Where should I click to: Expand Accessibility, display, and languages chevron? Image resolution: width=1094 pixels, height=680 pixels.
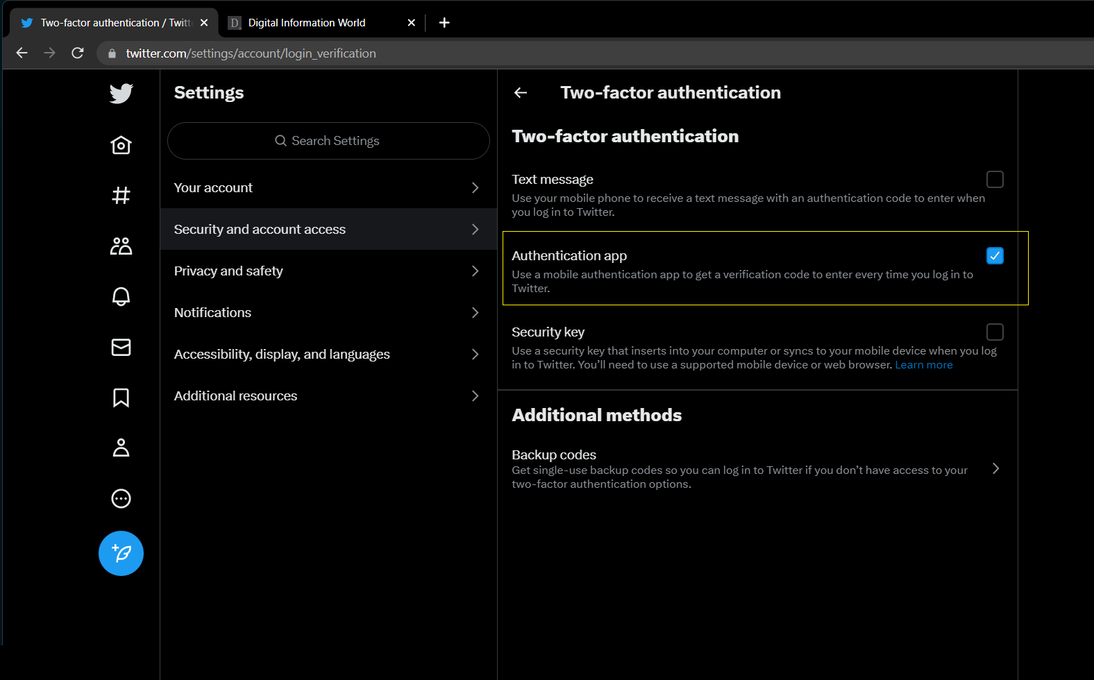coord(475,354)
